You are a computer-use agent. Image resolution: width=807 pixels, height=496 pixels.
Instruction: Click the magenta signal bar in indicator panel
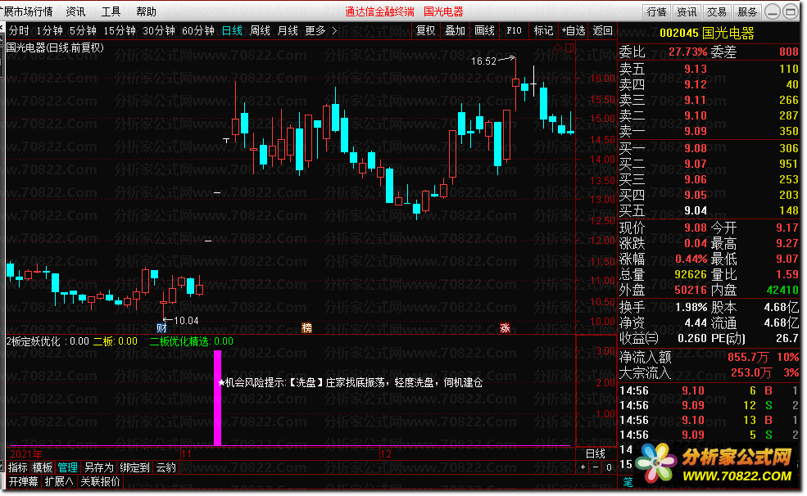point(217,398)
